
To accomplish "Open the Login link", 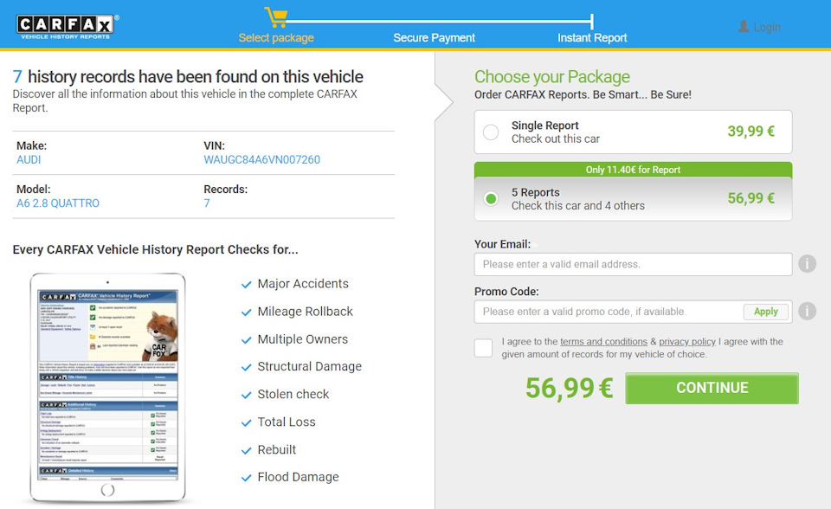I will [767, 27].
